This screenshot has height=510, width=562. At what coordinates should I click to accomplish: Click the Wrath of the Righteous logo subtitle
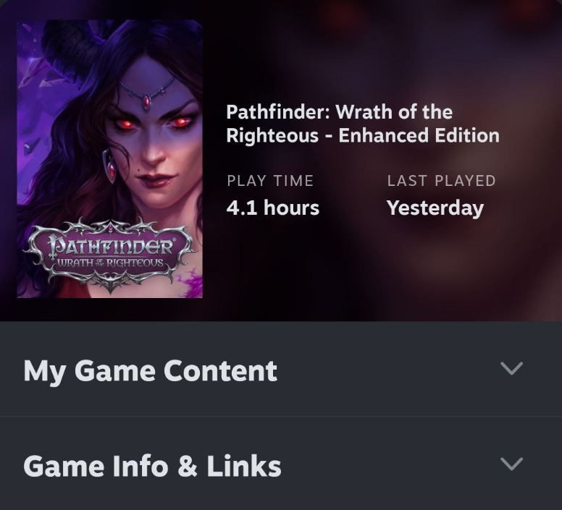click(x=110, y=263)
